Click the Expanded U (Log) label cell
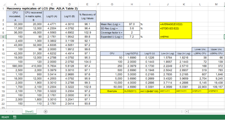 111,37
